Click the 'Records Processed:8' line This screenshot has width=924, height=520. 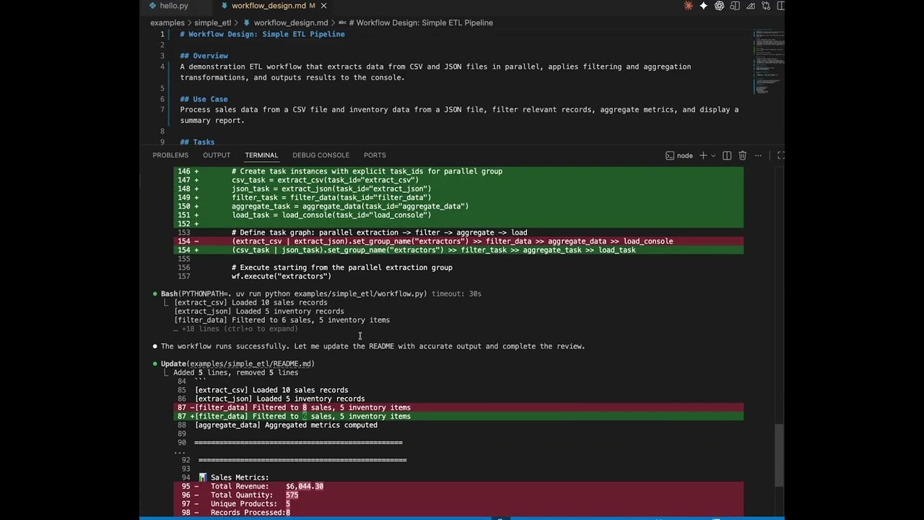pyautogui.click(x=459, y=513)
